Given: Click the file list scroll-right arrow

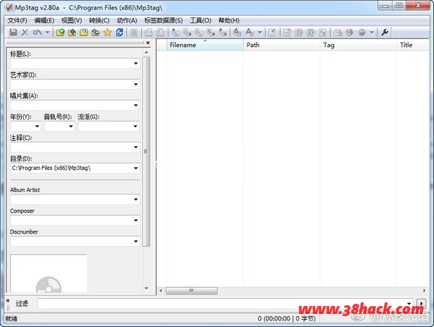Looking at the screenshot, I should (424, 291).
